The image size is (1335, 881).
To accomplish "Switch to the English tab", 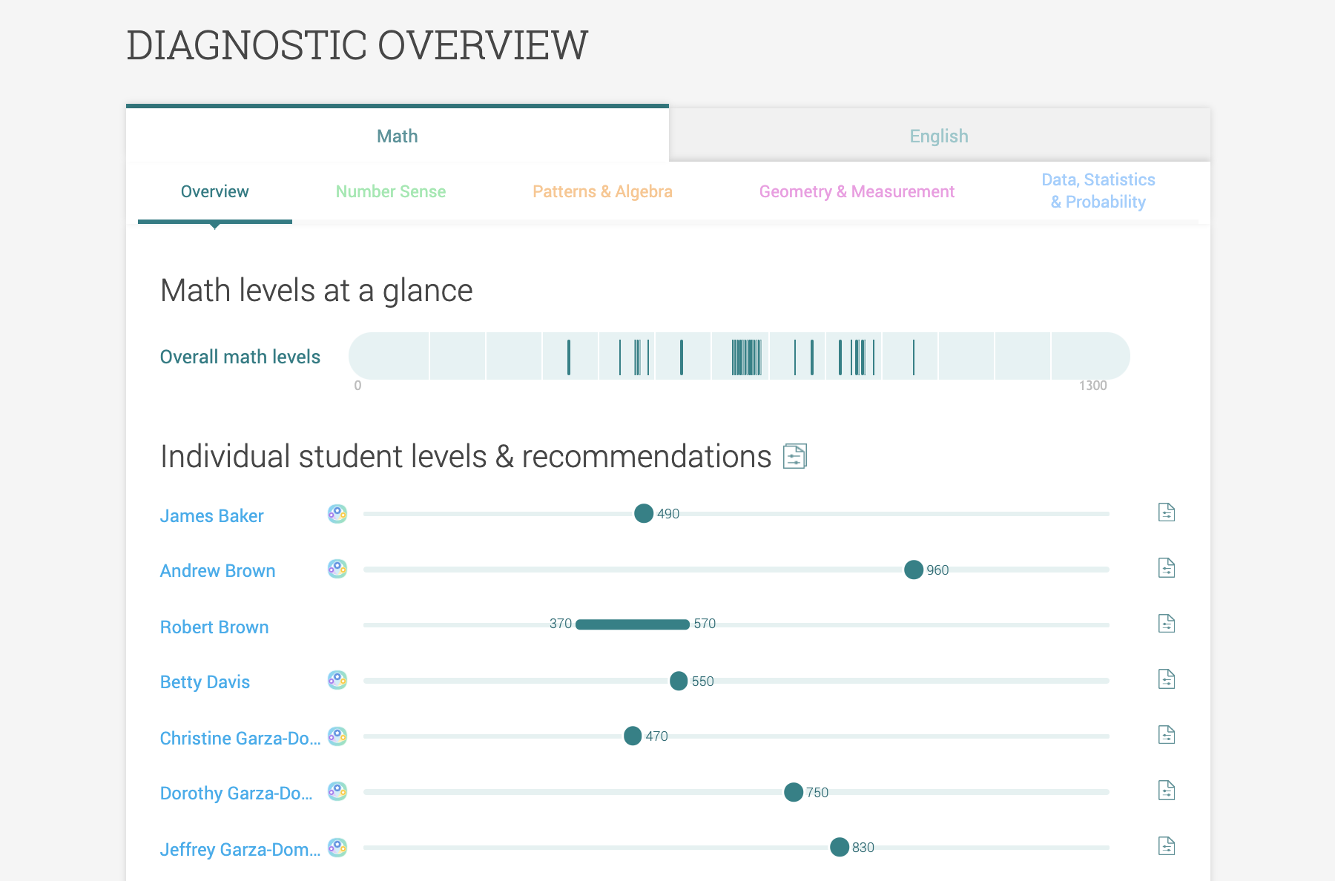I will 938,136.
